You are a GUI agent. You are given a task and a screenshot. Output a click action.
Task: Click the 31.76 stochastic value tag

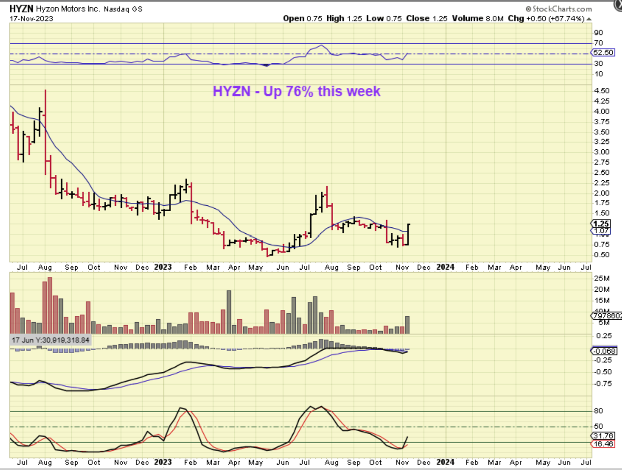click(603, 436)
